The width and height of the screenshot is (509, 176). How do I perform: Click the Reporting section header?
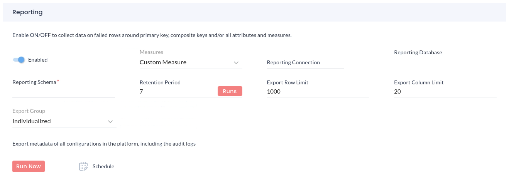27,12
